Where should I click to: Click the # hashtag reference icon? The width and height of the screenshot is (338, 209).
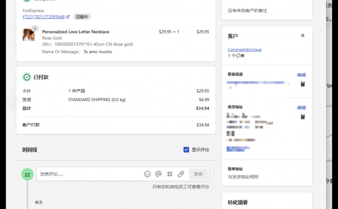(x=169, y=174)
